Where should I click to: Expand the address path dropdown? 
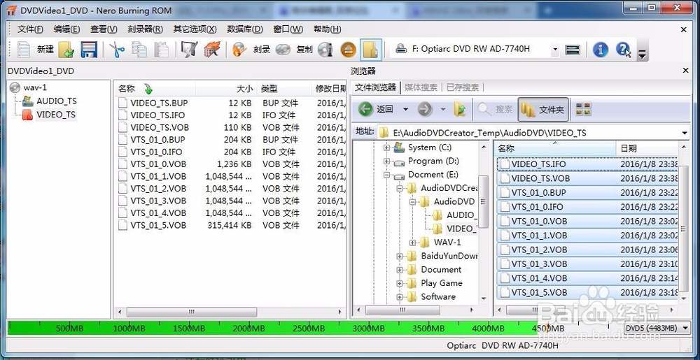point(685,133)
